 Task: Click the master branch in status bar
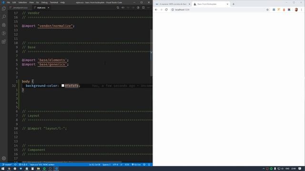coord(7,165)
